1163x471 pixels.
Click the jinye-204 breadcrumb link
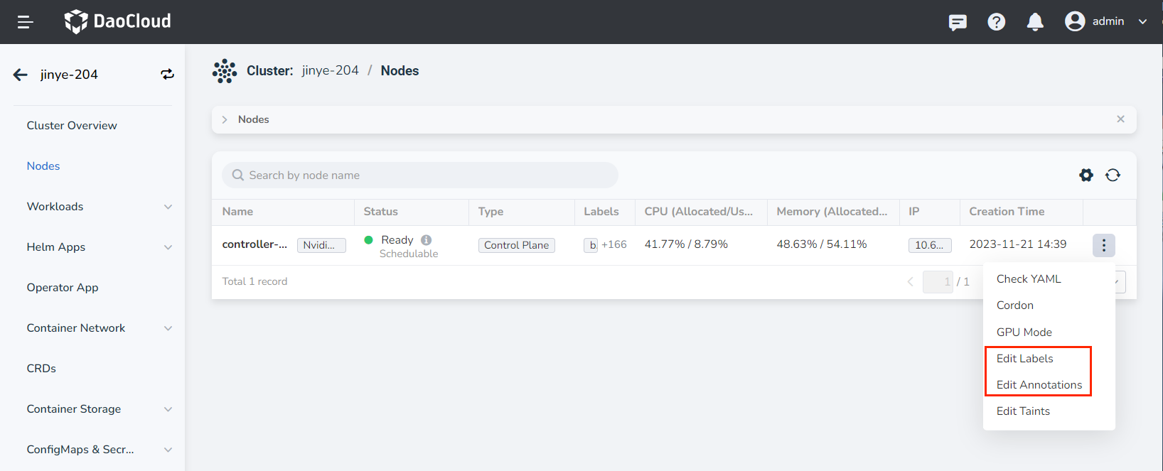coord(330,70)
